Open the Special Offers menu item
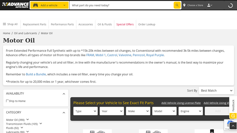 point(125,24)
